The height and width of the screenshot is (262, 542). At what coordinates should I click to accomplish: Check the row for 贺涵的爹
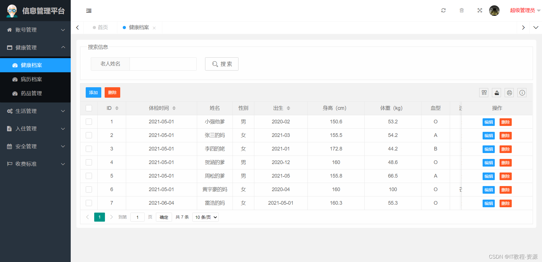tap(89, 162)
